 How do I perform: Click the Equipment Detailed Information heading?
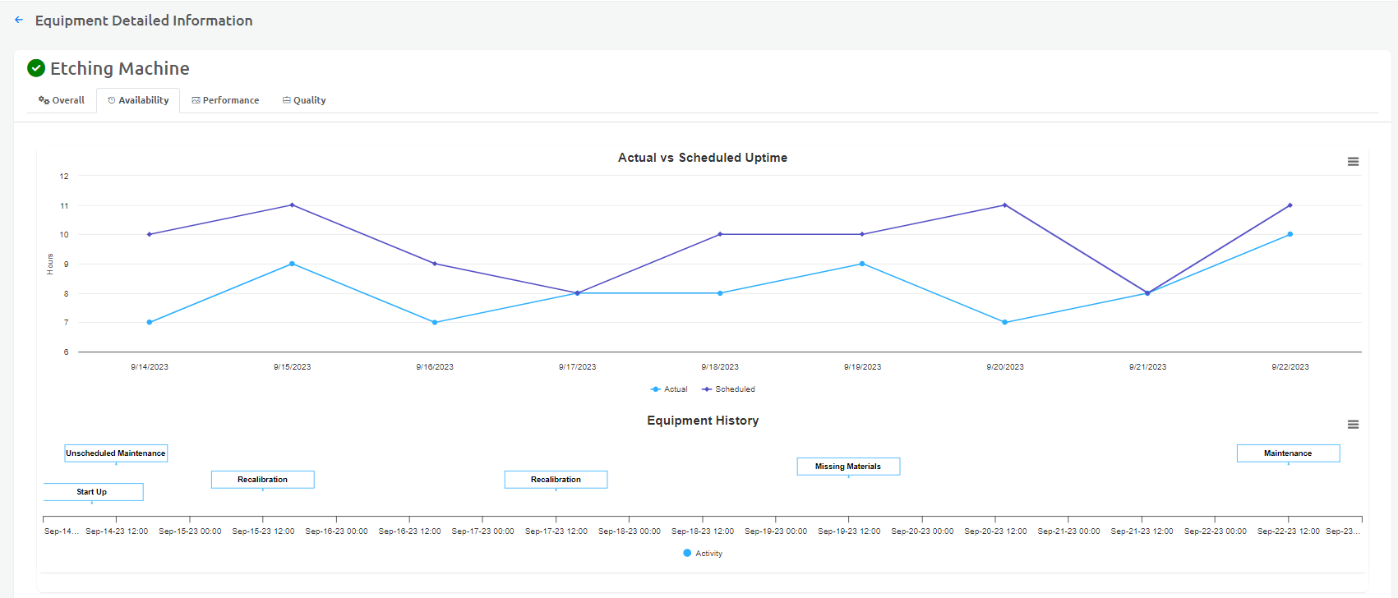[144, 21]
